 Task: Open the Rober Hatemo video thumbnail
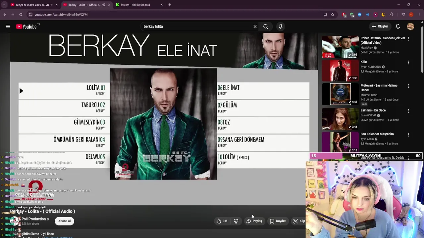click(340, 47)
